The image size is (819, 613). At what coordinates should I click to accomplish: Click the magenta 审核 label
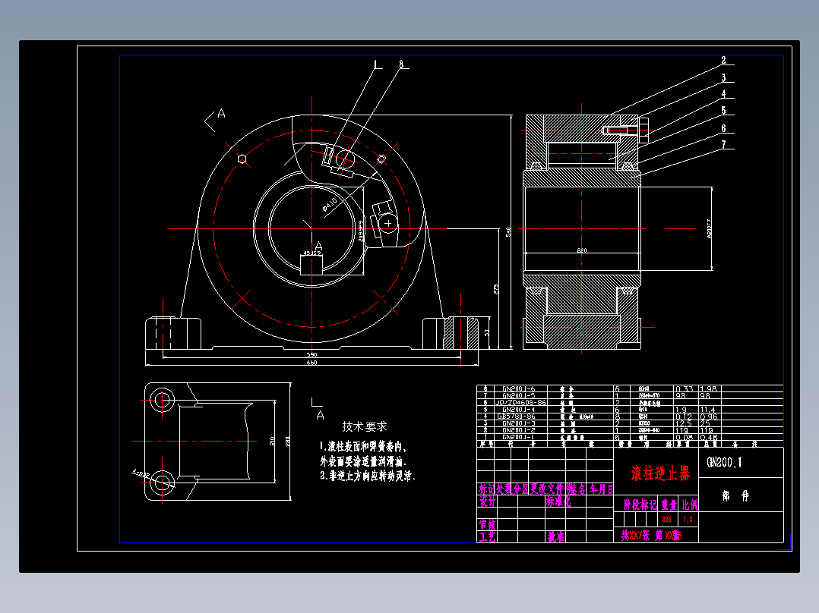click(x=487, y=524)
